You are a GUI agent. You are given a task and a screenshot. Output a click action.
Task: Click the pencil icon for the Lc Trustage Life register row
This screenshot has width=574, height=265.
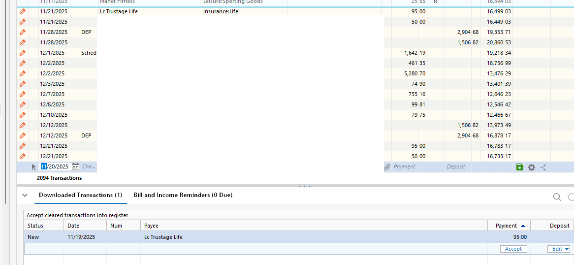pyautogui.click(x=22, y=12)
